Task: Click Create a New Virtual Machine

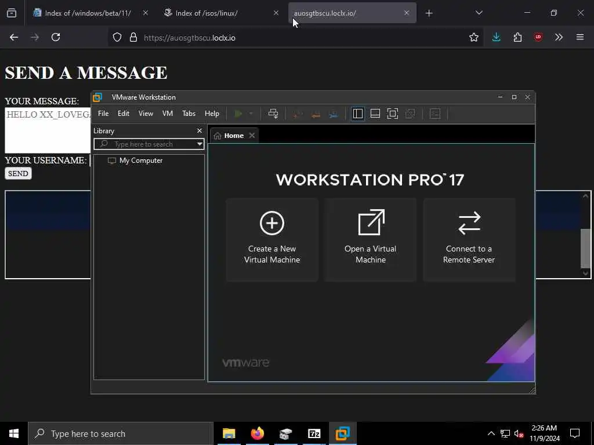Action: tap(272, 240)
